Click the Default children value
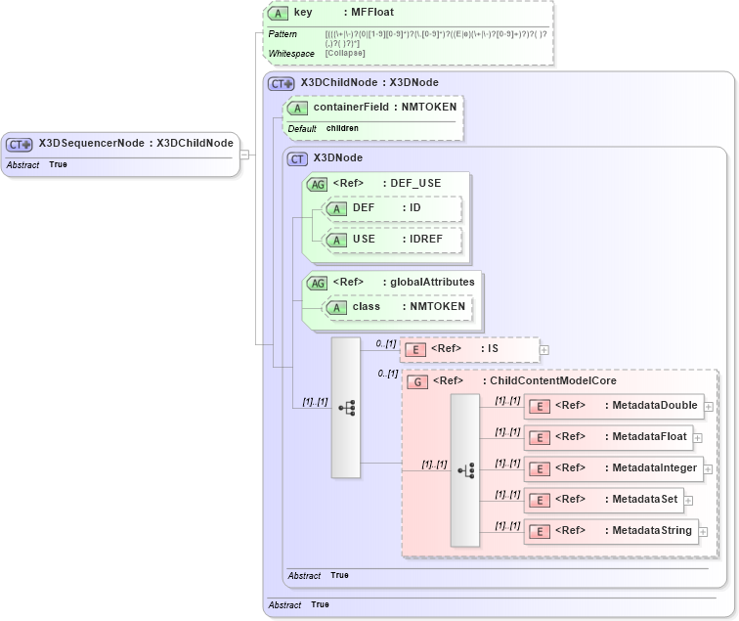Viewport: 739px width, 621px height. (x=342, y=128)
